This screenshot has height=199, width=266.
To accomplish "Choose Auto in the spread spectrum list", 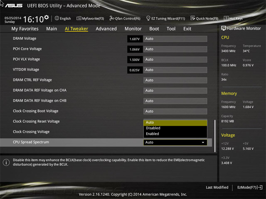I will coord(175,122).
